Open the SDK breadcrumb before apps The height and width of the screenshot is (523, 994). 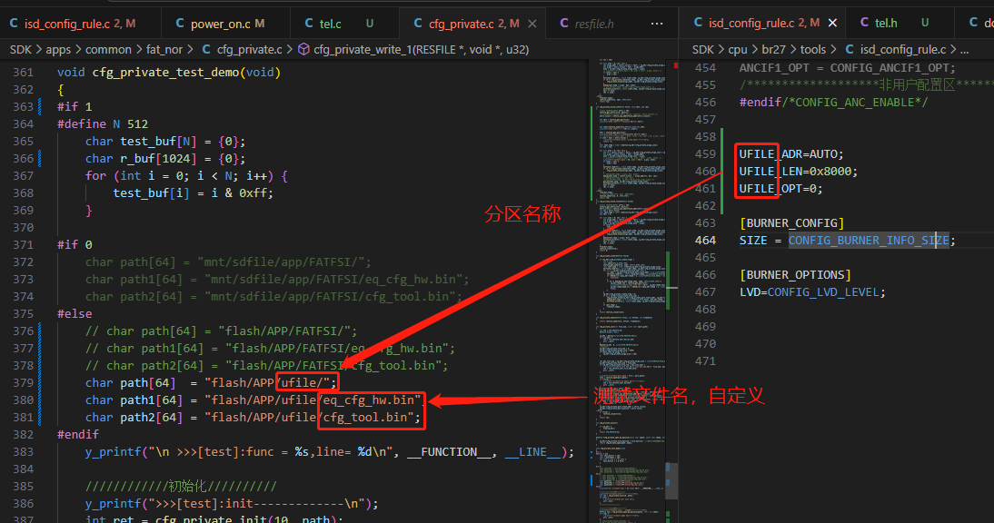tap(21, 49)
